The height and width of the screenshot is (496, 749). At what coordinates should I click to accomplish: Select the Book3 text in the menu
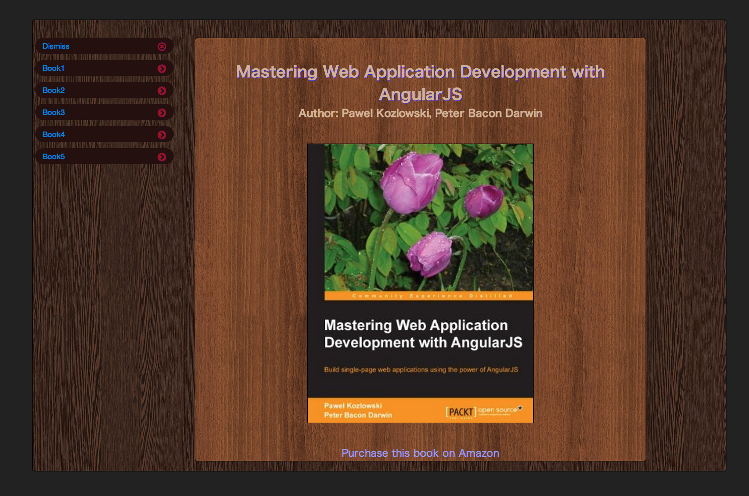[x=53, y=112]
